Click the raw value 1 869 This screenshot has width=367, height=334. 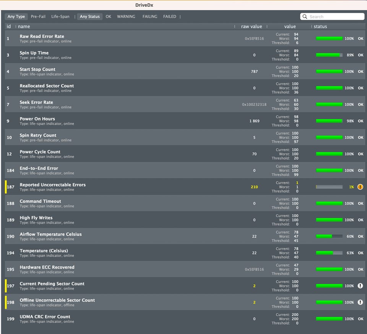255,121
